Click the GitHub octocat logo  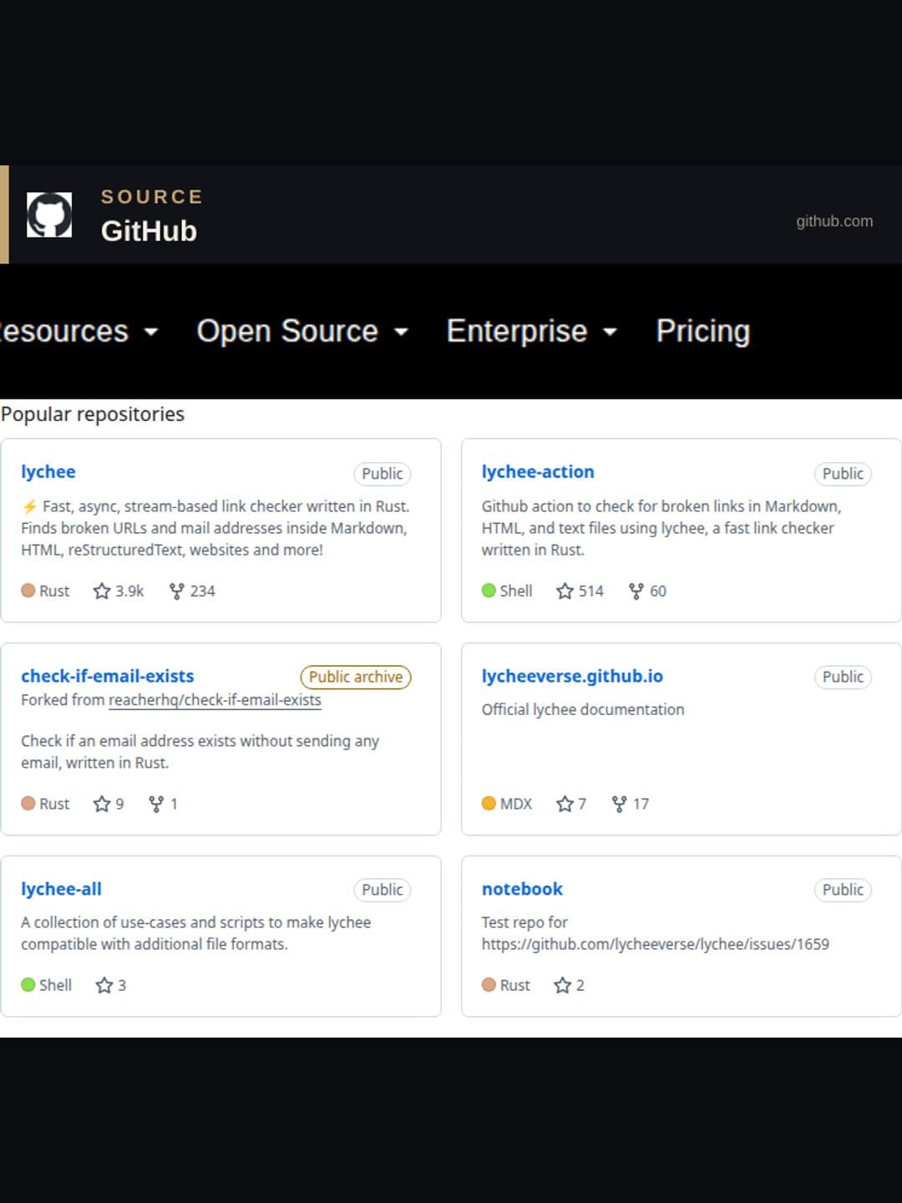pos(49,215)
